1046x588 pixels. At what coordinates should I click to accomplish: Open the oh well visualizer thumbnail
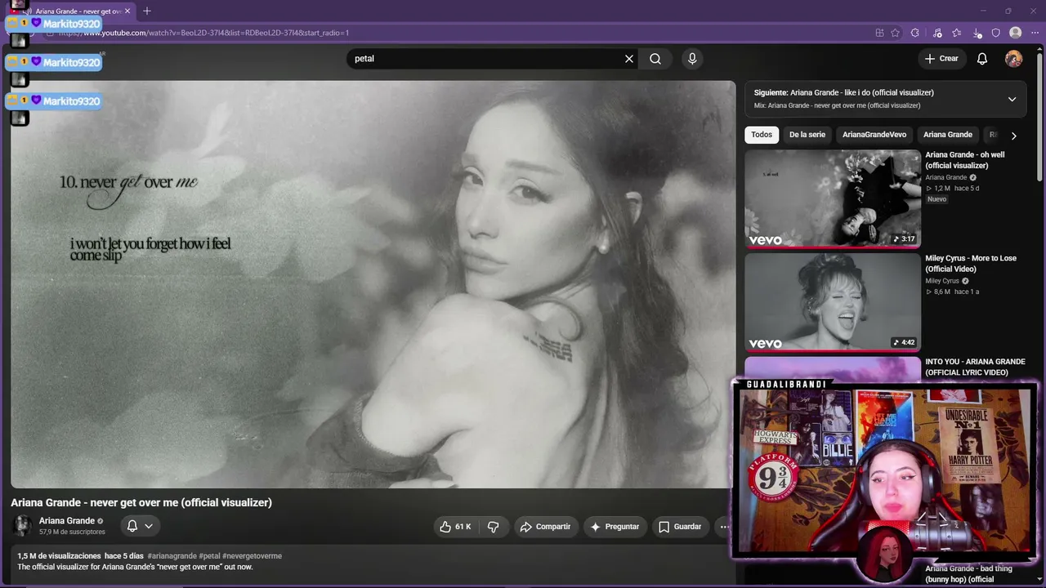pyautogui.click(x=833, y=198)
